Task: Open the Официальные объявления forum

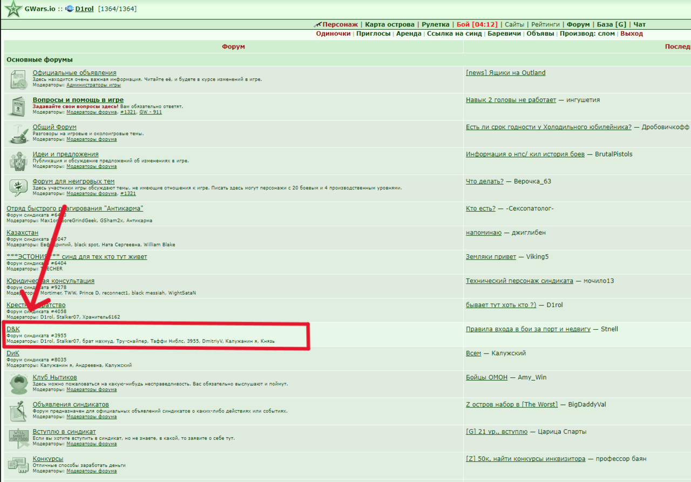Action: (74, 73)
